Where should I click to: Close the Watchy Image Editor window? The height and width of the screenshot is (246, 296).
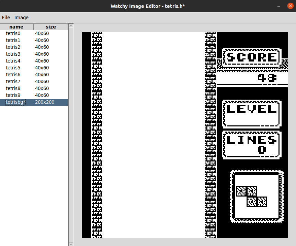(x=291, y=6)
